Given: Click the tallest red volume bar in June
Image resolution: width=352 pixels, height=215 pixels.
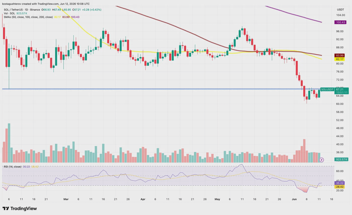Looking at the screenshot, I should coord(304,151).
